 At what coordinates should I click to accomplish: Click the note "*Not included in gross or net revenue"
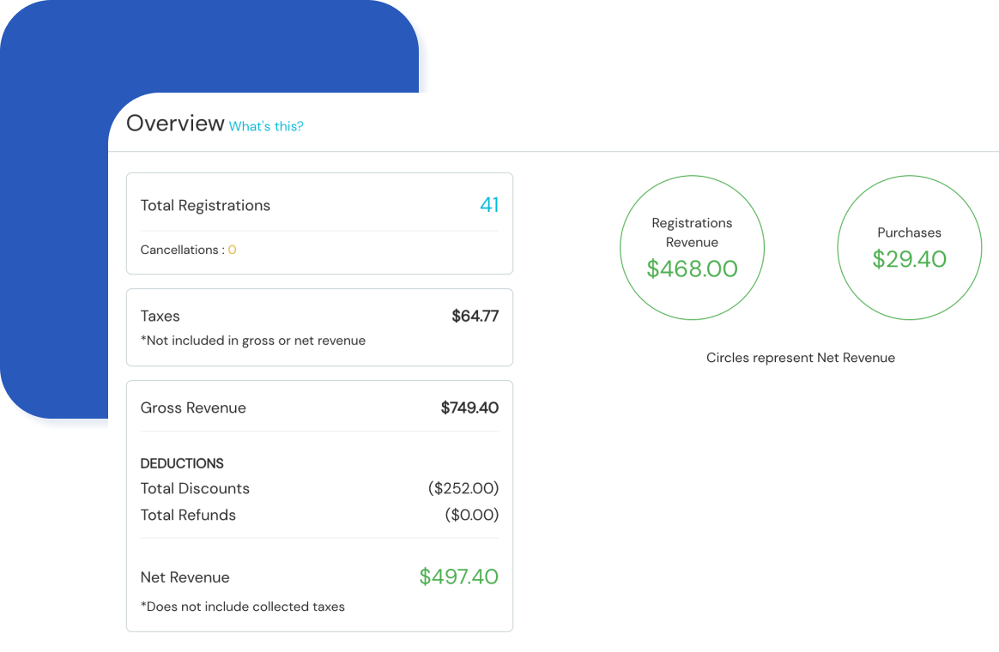tap(253, 341)
